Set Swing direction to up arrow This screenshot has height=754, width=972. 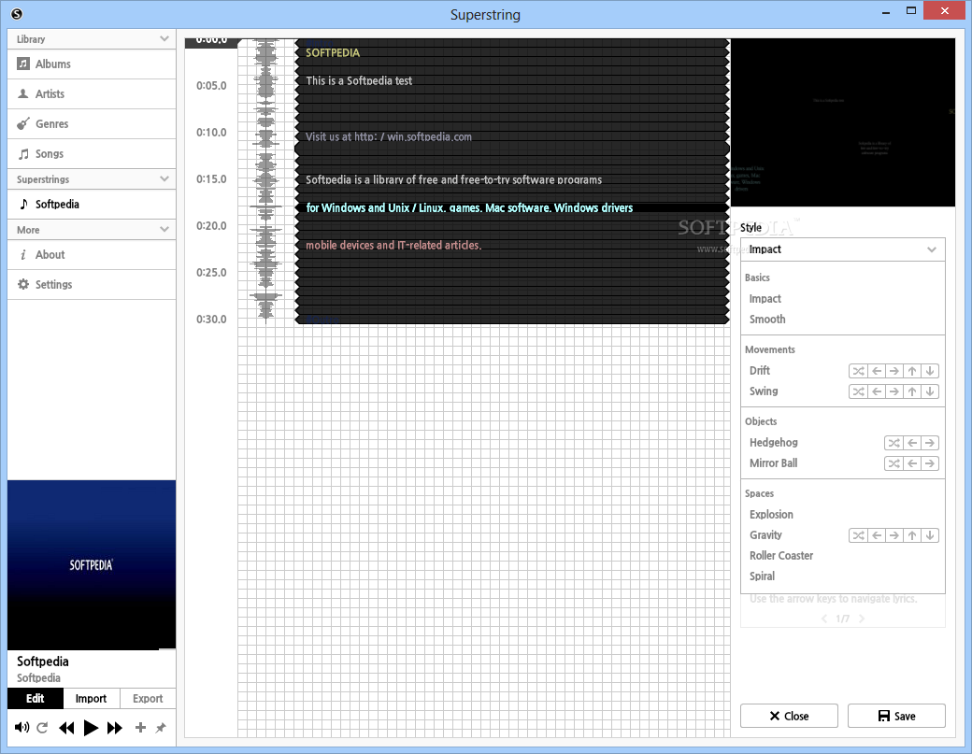(x=912, y=391)
